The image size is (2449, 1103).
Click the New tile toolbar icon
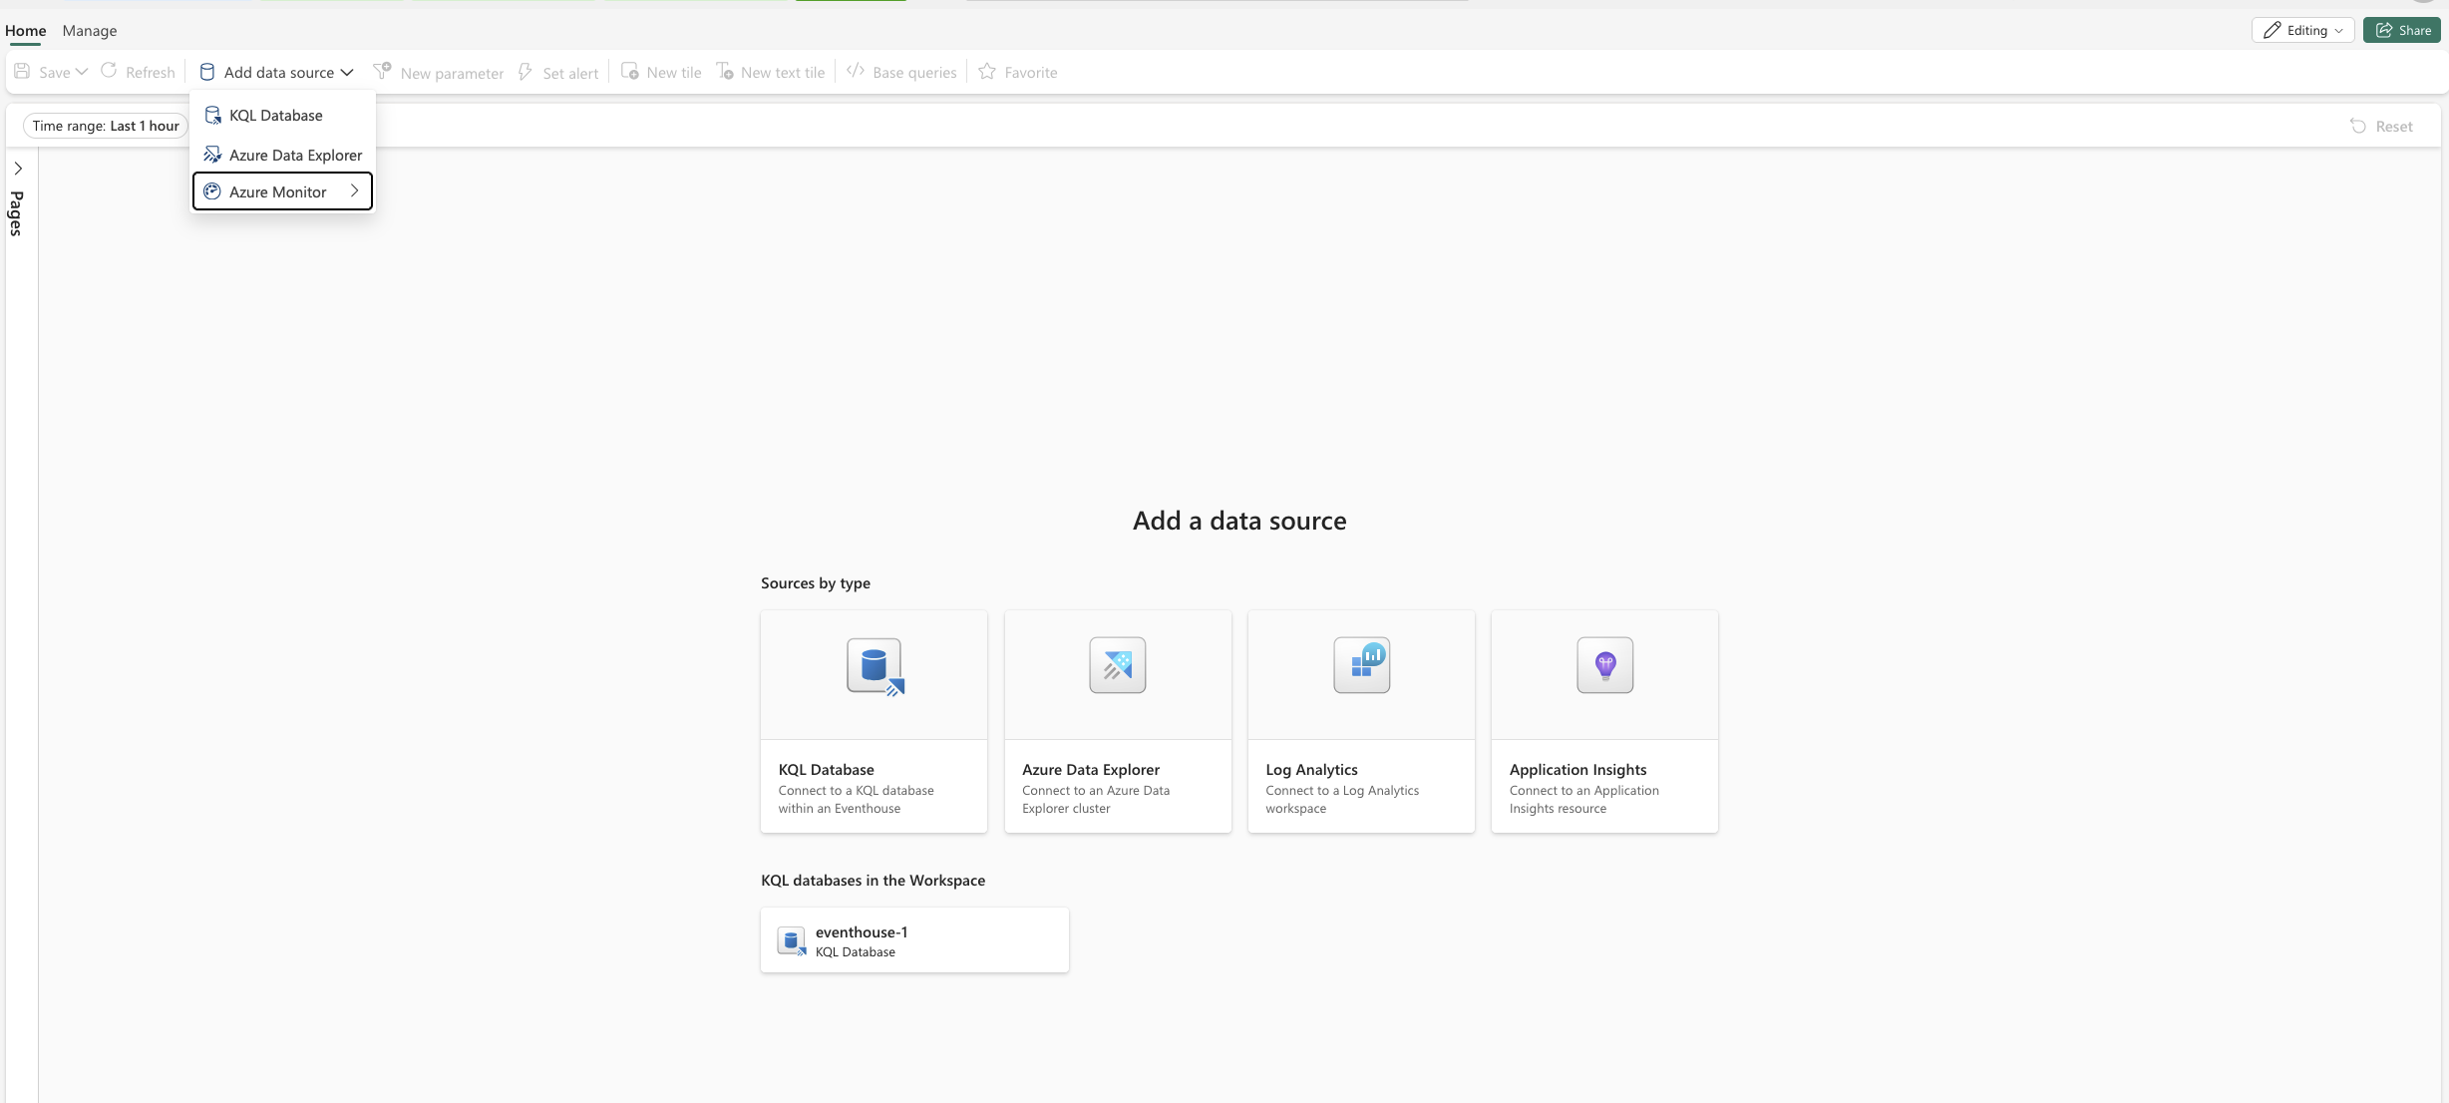tap(630, 72)
